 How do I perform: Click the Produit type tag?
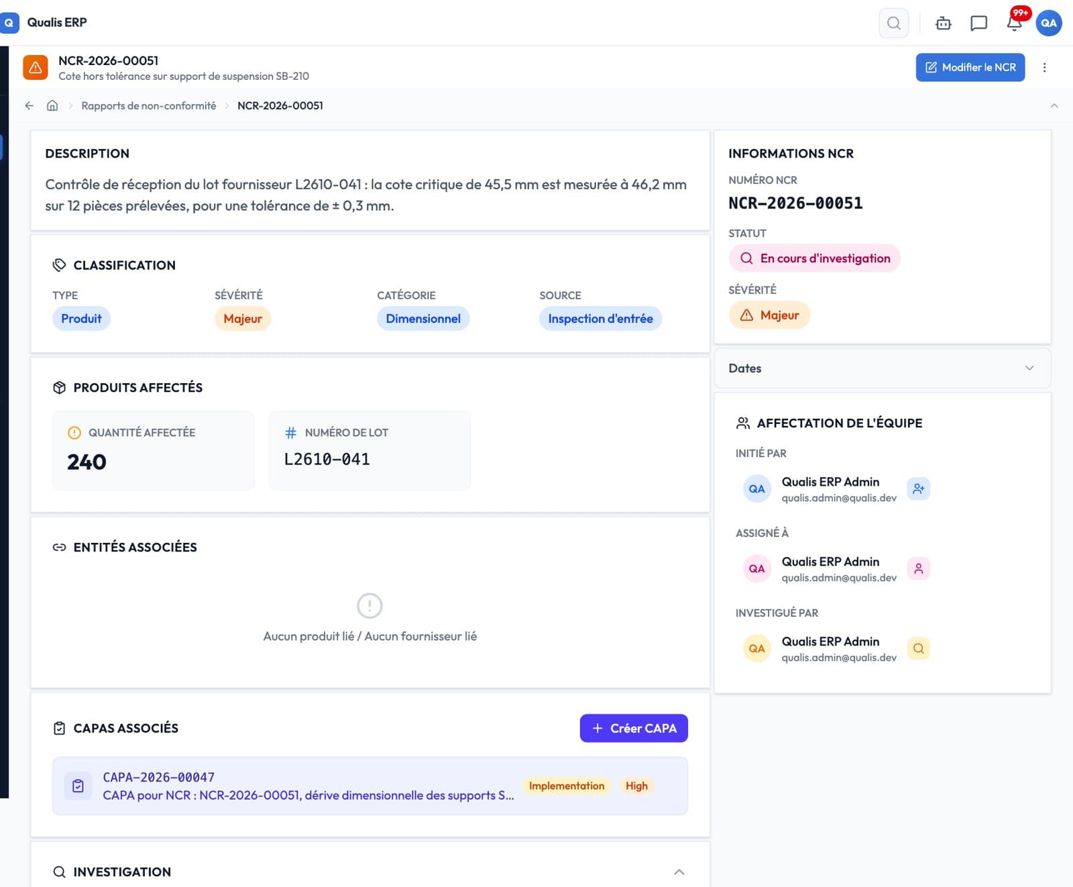[81, 319]
